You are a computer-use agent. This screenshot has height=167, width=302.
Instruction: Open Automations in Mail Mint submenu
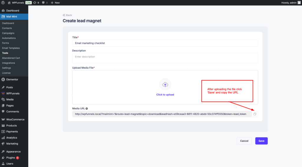[x=9, y=38]
